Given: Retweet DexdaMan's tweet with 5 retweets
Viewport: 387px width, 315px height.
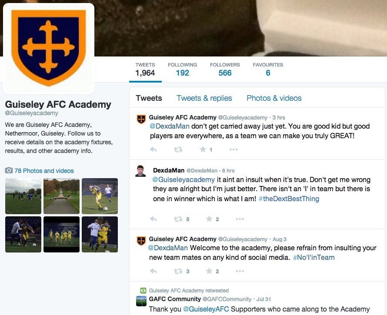Looking at the screenshot, I should [178, 219].
